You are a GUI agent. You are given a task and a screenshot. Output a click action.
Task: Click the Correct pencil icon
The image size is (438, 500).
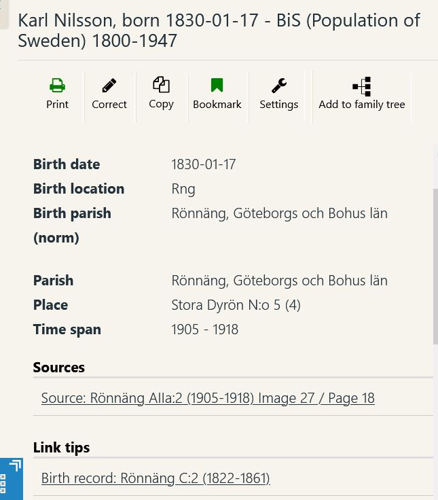(109, 85)
